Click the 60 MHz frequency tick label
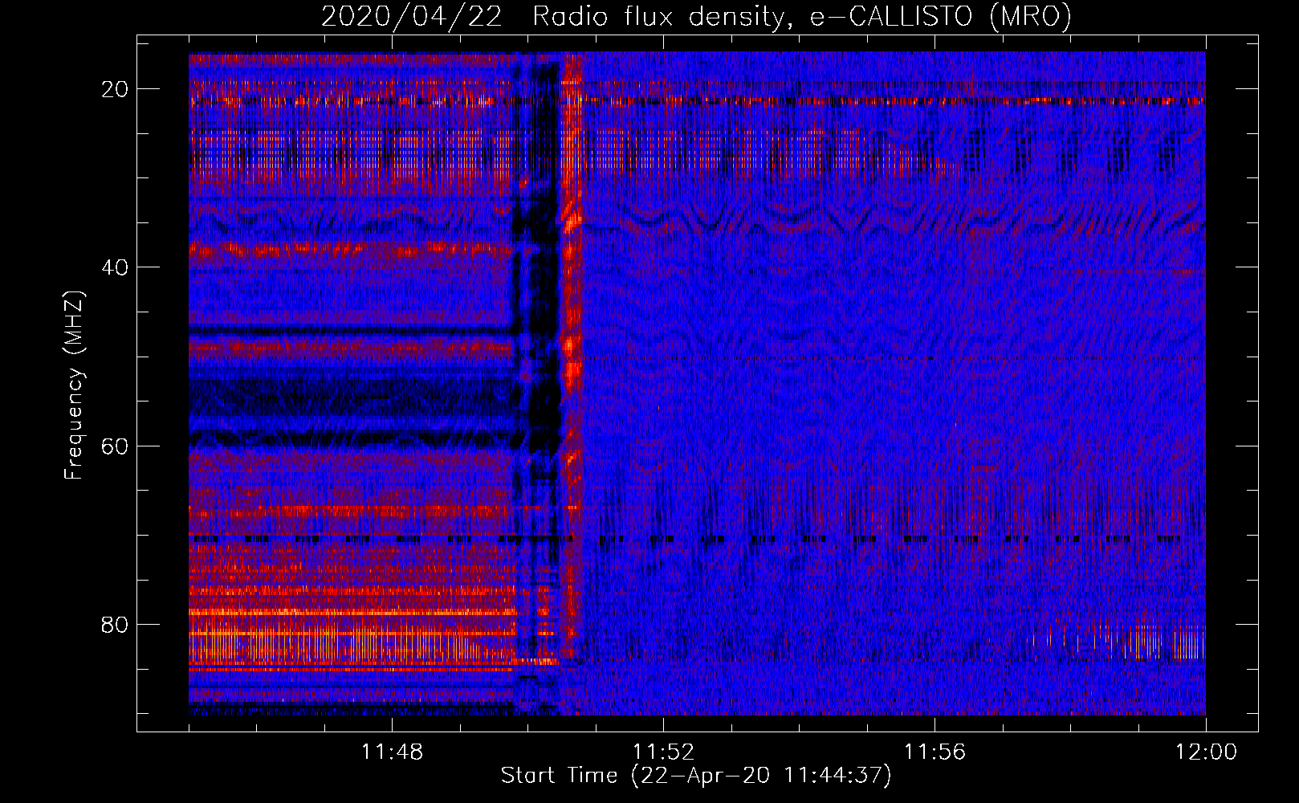Screen dimensions: 1299x803 click(116, 446)
